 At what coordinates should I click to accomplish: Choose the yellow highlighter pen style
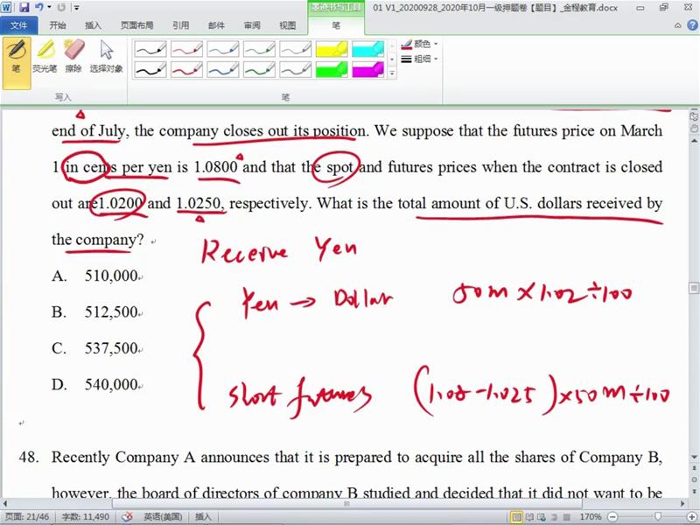(332, 49)
